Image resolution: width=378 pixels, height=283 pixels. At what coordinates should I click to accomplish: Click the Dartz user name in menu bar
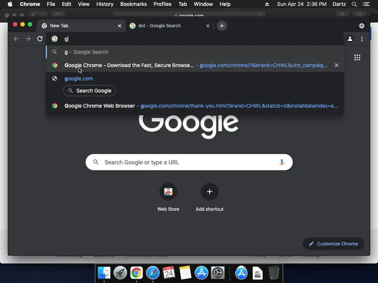339,4
